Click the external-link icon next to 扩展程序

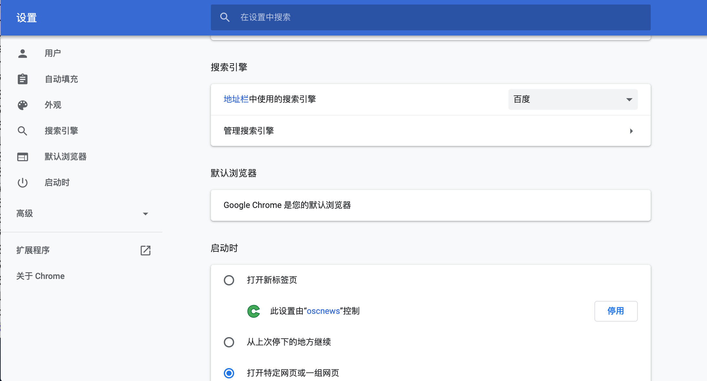coord(146,250)
